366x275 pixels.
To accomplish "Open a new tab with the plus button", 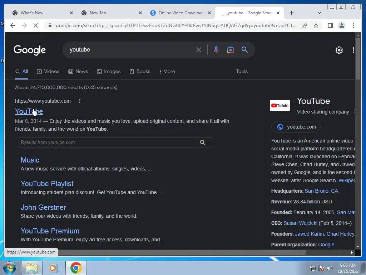I will click(292, 13).
